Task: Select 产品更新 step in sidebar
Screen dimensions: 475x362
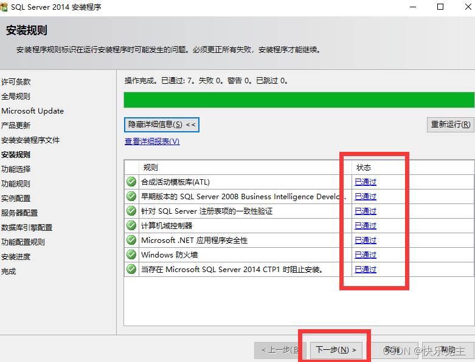Action: pos(16,125)
